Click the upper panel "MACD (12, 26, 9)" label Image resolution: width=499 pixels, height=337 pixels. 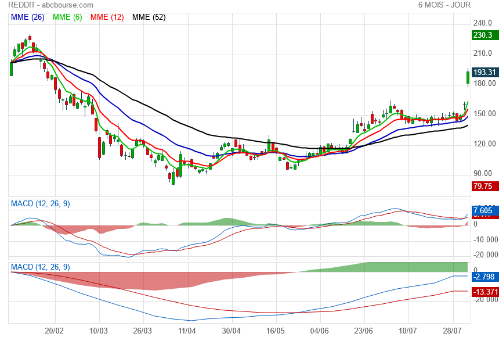pyautogui.click(x=41, y=204)
